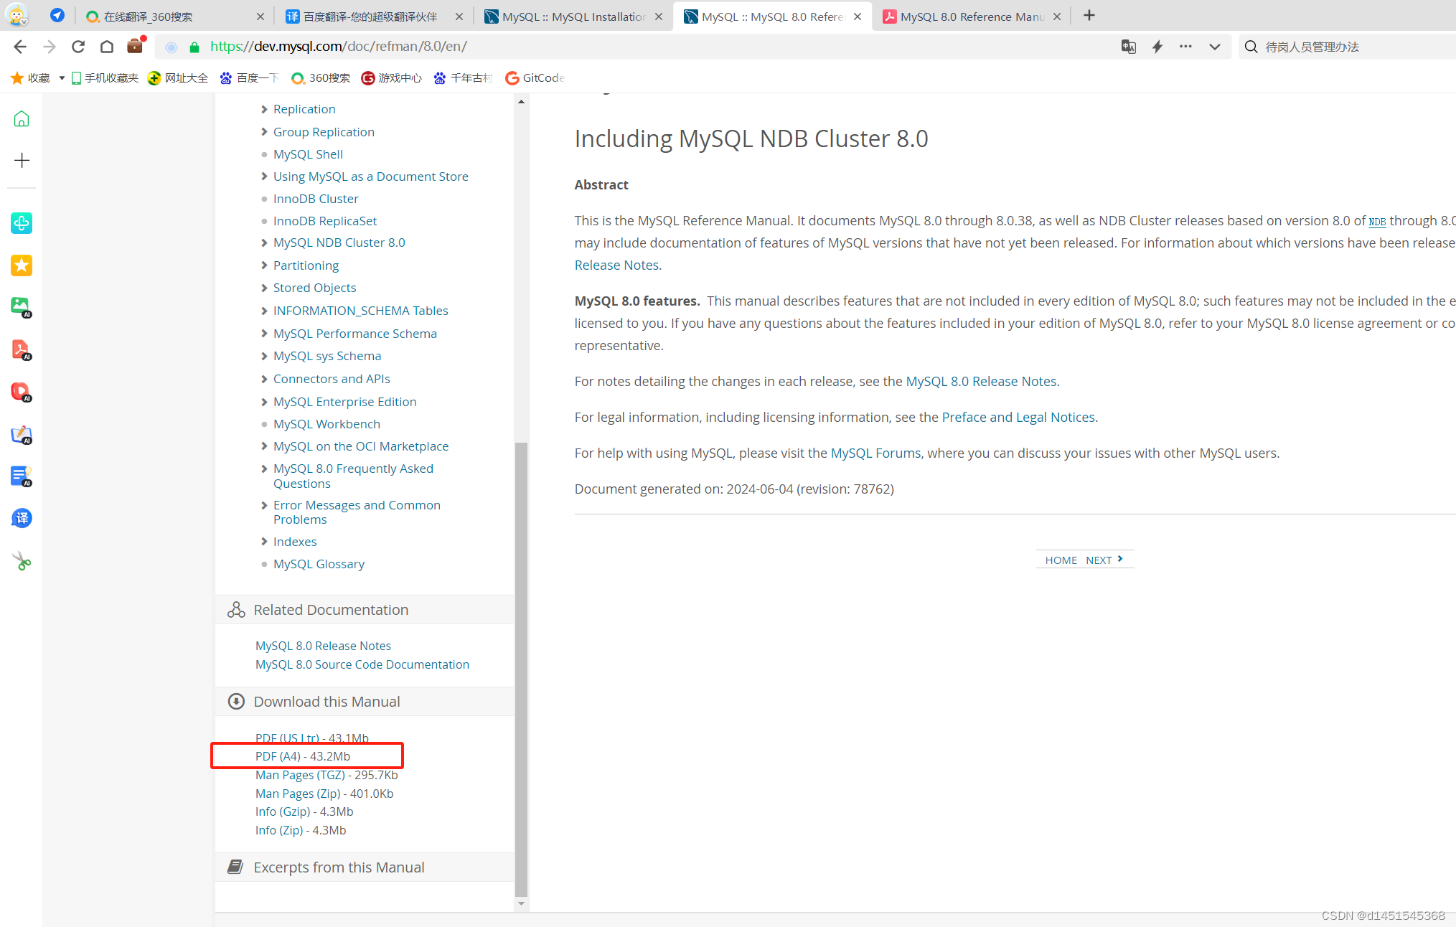Open the translate sidebar icon
Screen dimensions: 1456x927
click(22, 518)
